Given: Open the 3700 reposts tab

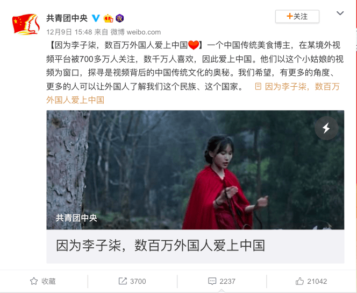Looking at the screenshot, I should click(x=132, y=281).
